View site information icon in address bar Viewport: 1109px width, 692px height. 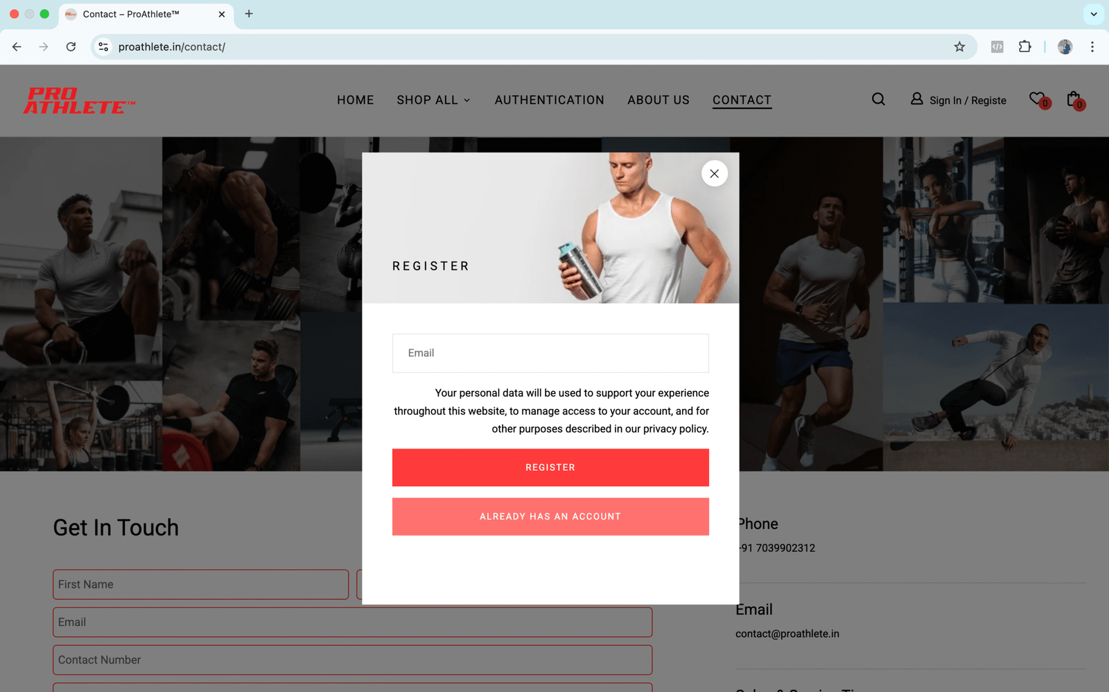[103, 46]
